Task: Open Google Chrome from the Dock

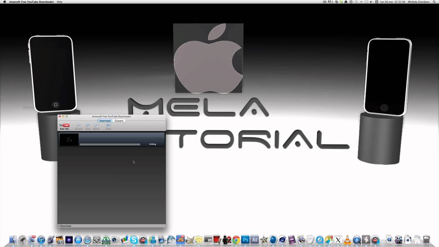Action: (236, 239)
